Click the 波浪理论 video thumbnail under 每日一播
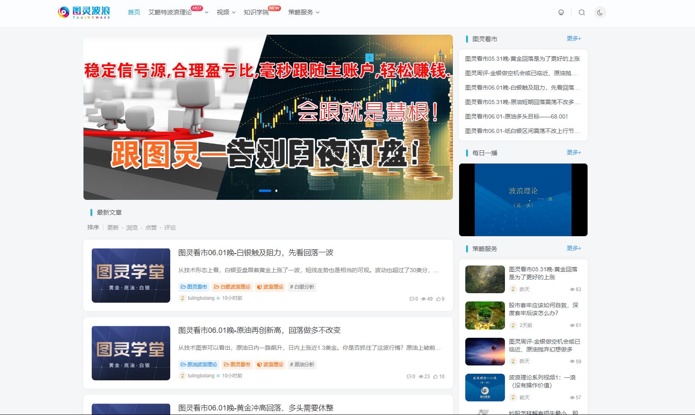The height and width of the screenshot is (415, 695). pos(523,199)
